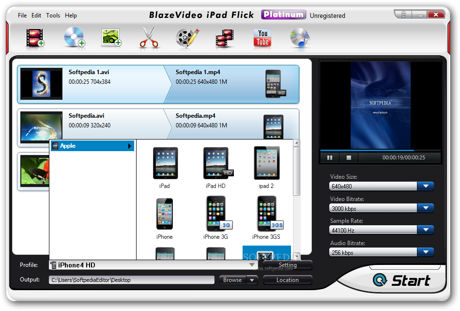Click the Output path field
Viewport: 460px width, 311px height.
pyautogui.click(x=132, y=280)
